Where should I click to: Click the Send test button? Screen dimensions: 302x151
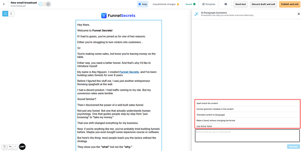241,4
